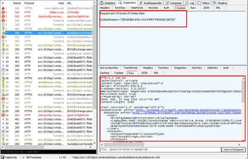Open the Transformer response tab
Image resolution: width=248 pixels, height=159 pixels.
130,68
